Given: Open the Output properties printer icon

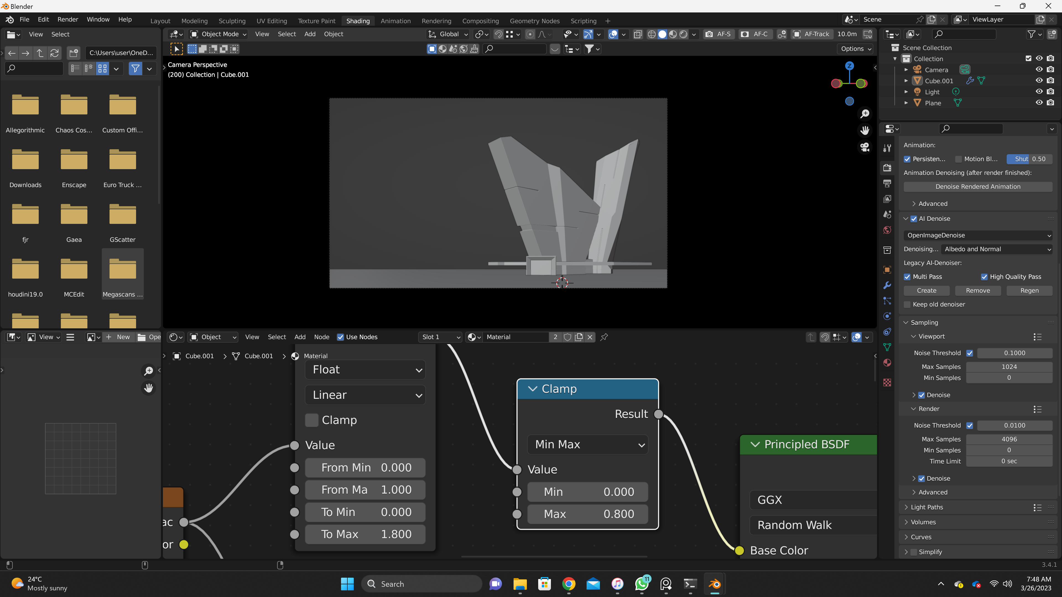Looking at the screenshot, I should click(887, 183).
